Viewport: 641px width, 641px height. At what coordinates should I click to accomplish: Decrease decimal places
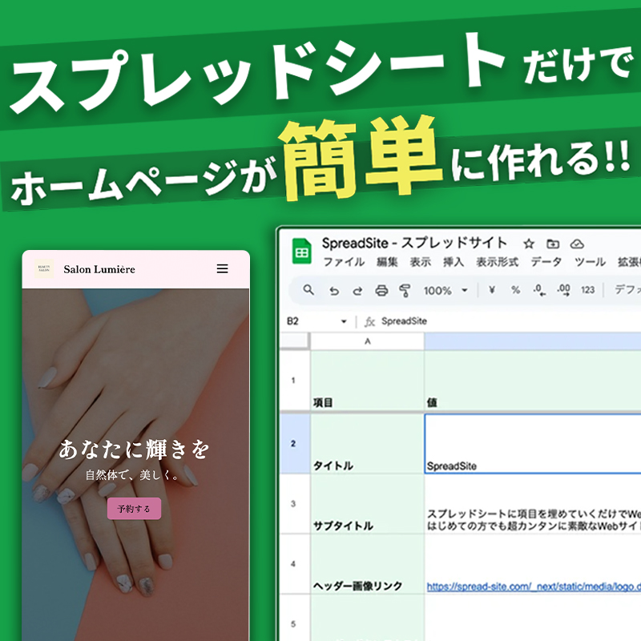pyautogui.click(x=539, y=290)
